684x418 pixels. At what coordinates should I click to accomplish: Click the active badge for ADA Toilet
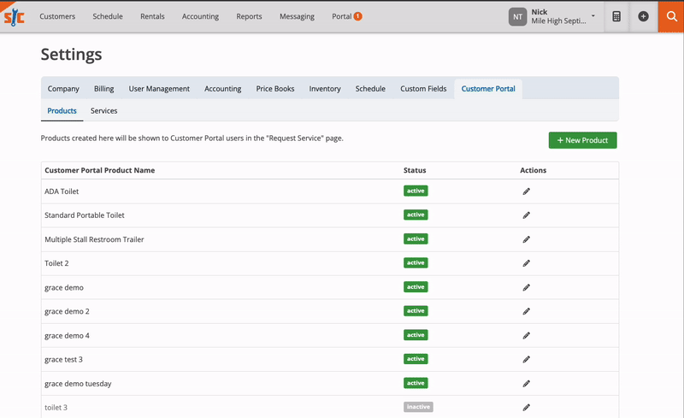click(x=416, y=191)
